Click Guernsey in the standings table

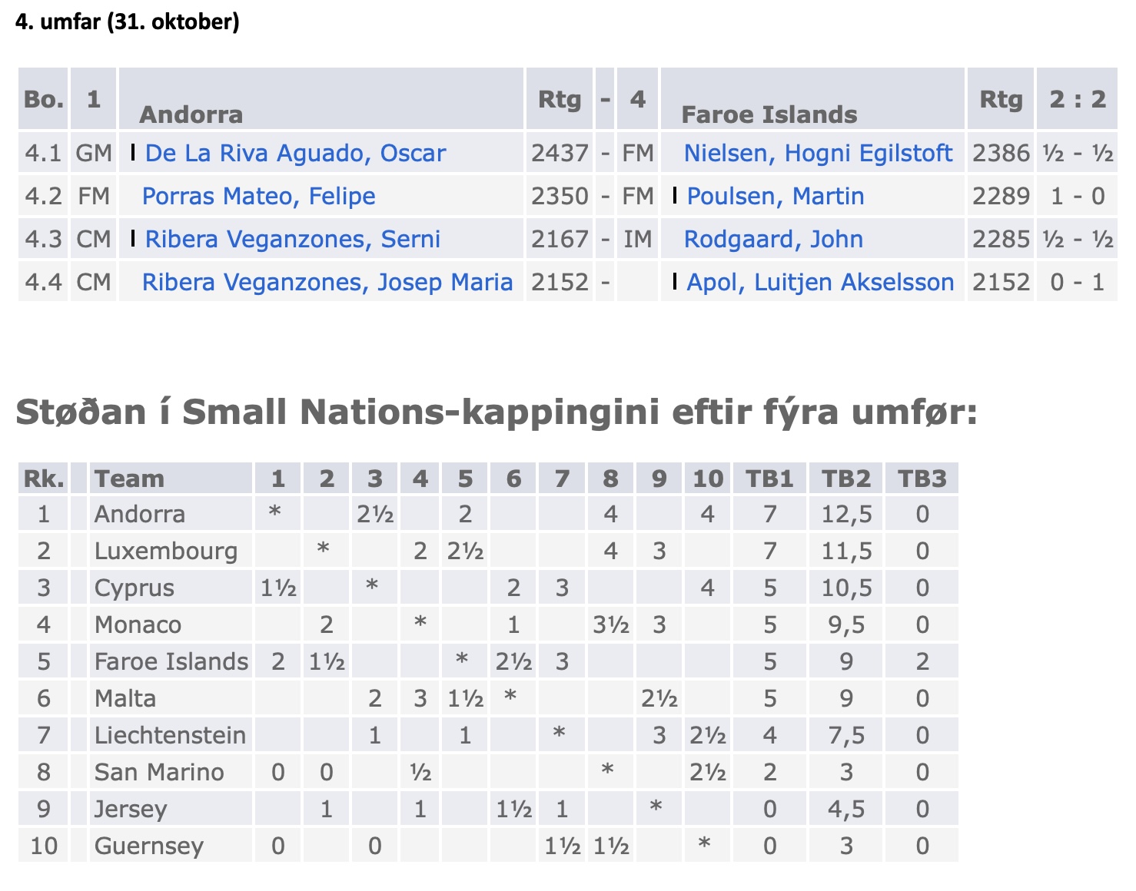click(x=148, y=846)
